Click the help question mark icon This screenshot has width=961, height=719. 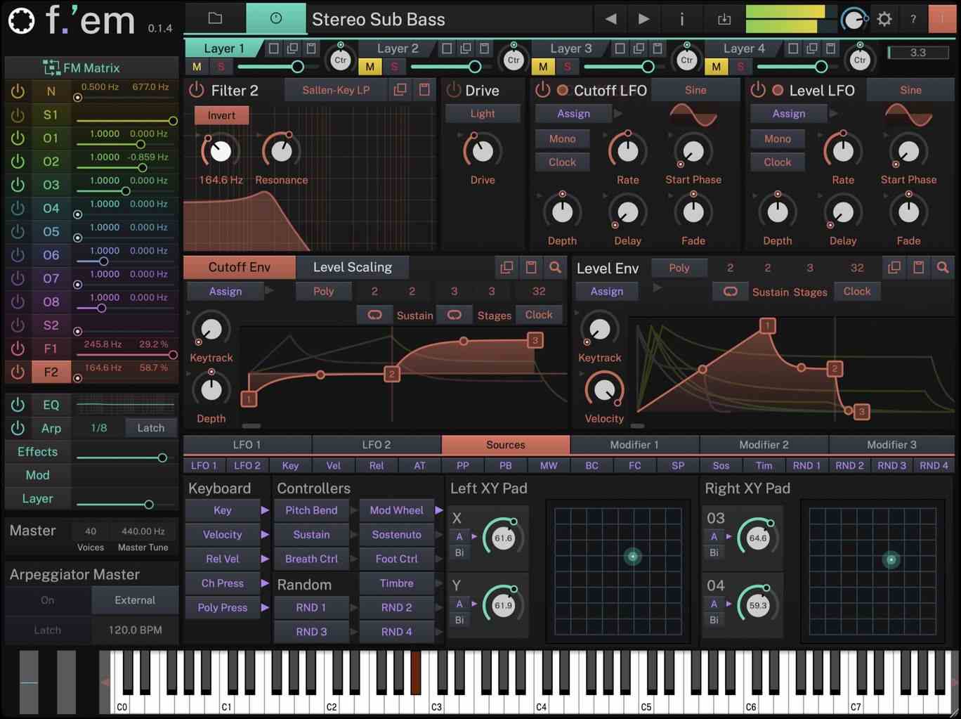pos(913,19)
